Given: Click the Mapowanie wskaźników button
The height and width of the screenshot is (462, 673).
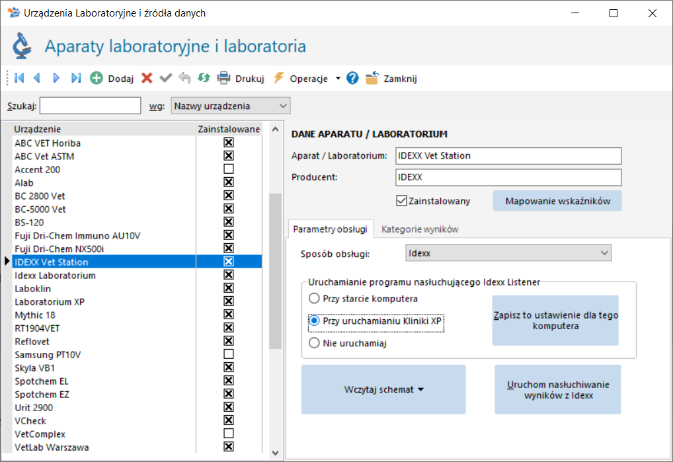Looking at the screenshot, I should pos(557,201).
